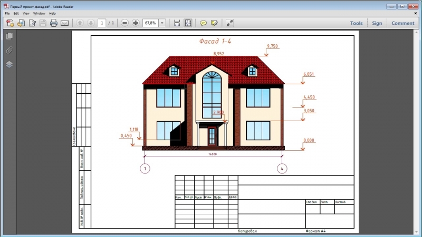The height and width of the screenshot is (237, 422).
Task: Click the 0,000 elevation mark
Action: coord(309,140)
